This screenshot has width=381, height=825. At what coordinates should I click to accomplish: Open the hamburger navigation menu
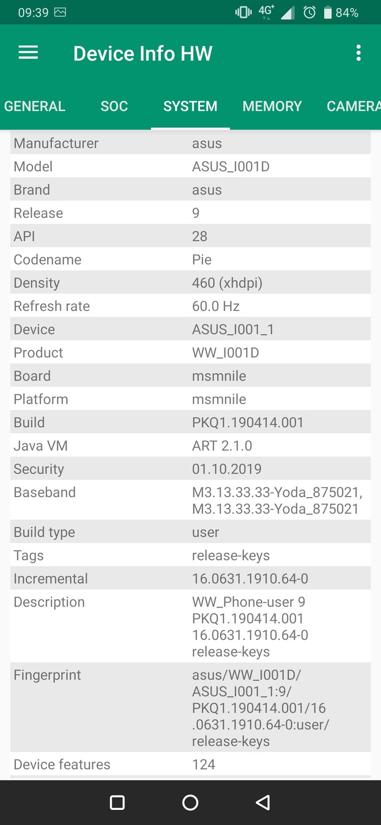click(x=28, y=52)
